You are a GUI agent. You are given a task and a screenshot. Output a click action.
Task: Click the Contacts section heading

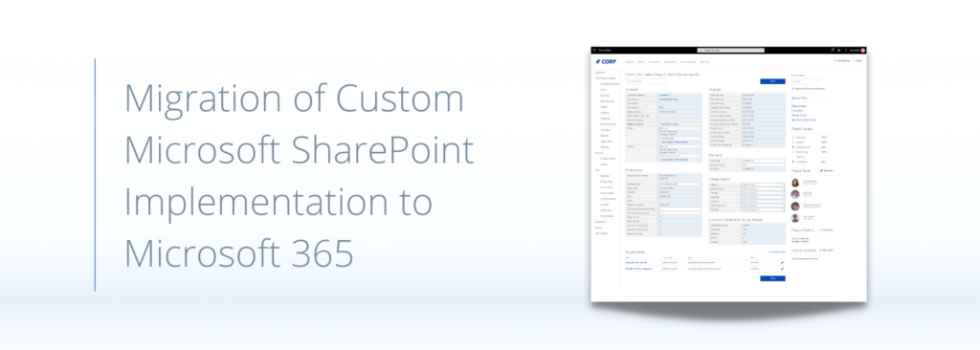point(632,89)
